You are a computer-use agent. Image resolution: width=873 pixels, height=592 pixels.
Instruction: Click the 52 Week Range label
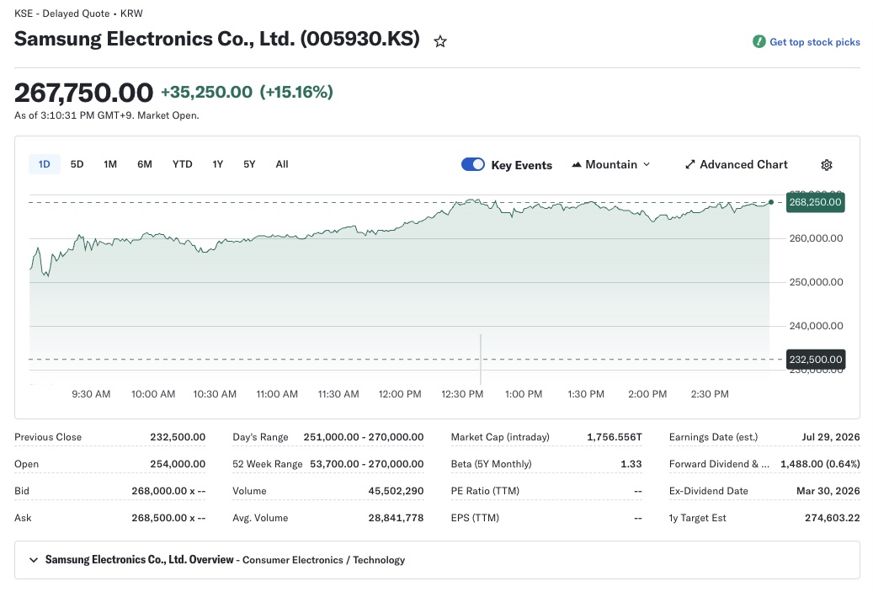[x=267, y=464]
